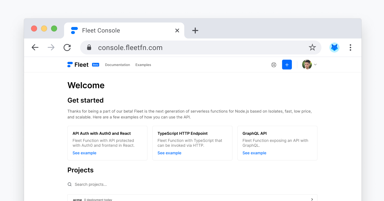Click the blue plus create button
The height and width of the screenshot is (201, 384).
click(287, 64)
